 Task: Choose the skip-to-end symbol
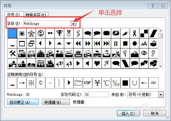[x=106, y=43]
